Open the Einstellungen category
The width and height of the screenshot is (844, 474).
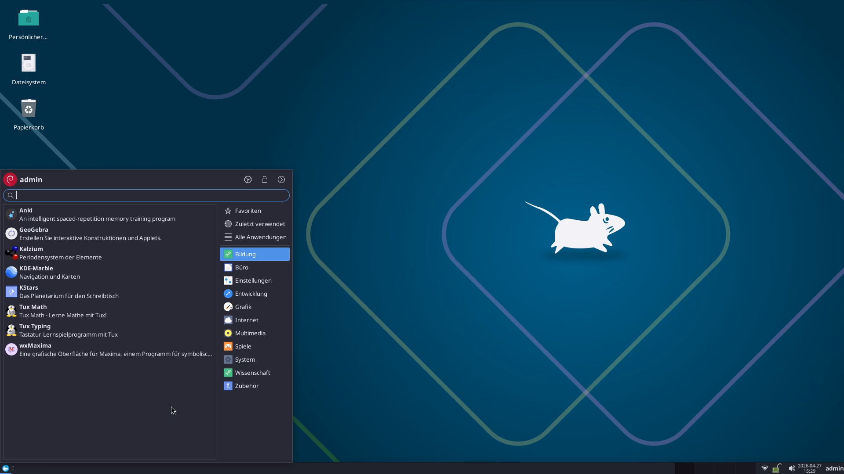click(255, 280)
